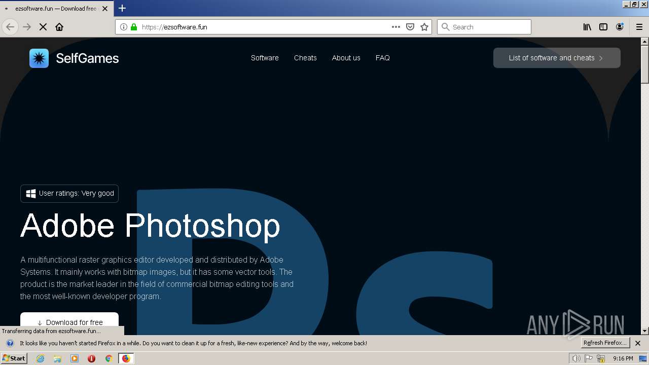Viewport: 649px width, 365px height.
Task: Click the Show desktop tray button
Action: [643, 358]
